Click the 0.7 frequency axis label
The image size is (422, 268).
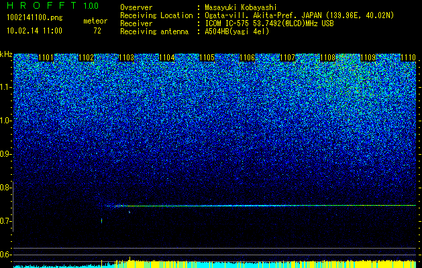[x=5, y=221]
